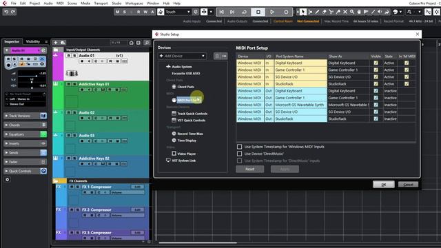
Task: Uncheck Visible for StudioRack In port
Action: (x=376, y=84)
